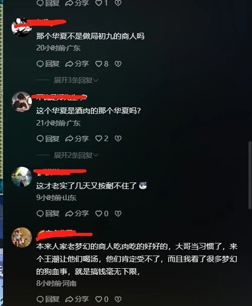Click chevron next to 展开3条回复
Viewport: 252px width, 306px height.
coord(96,80)
